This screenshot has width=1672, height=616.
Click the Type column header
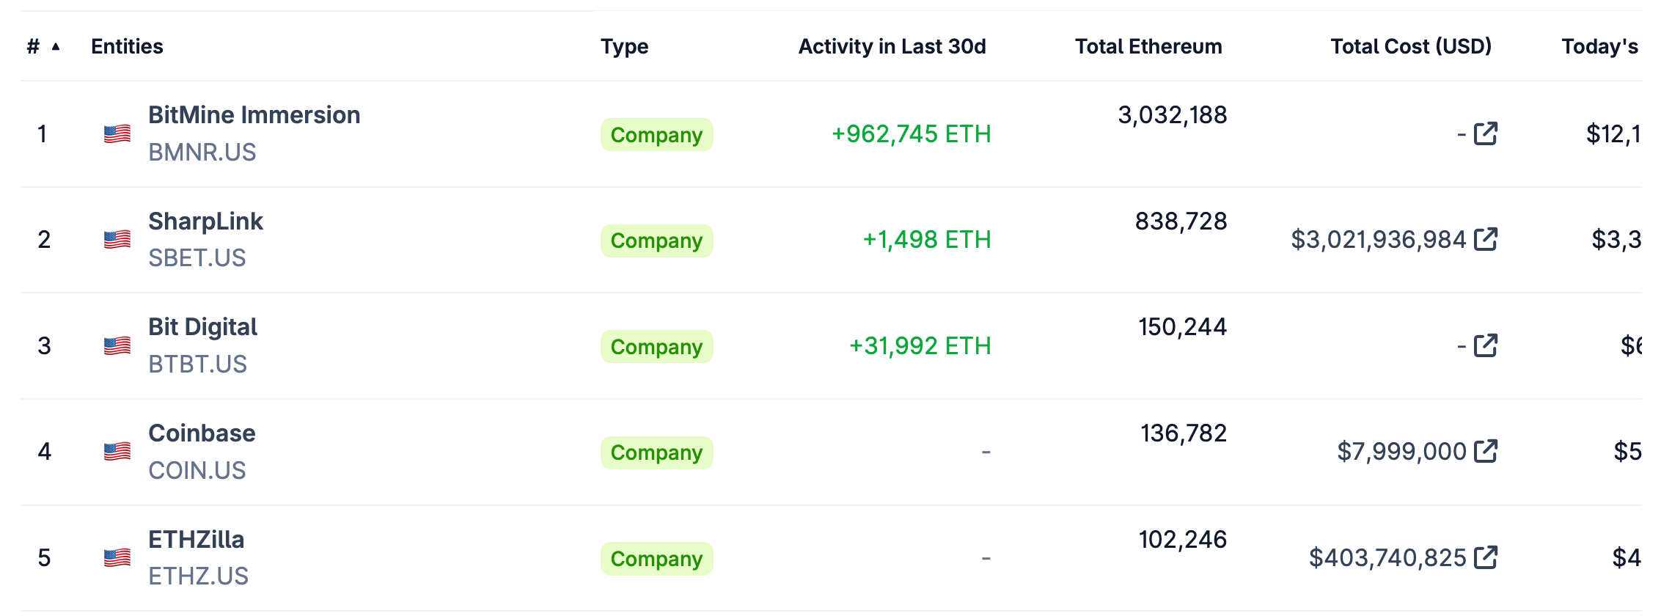pyautogui.click(x=624, y=46)
